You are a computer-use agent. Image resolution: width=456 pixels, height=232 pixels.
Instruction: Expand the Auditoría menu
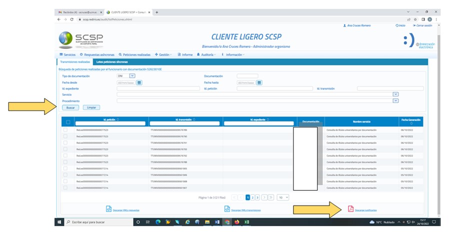tap(206, 54)
